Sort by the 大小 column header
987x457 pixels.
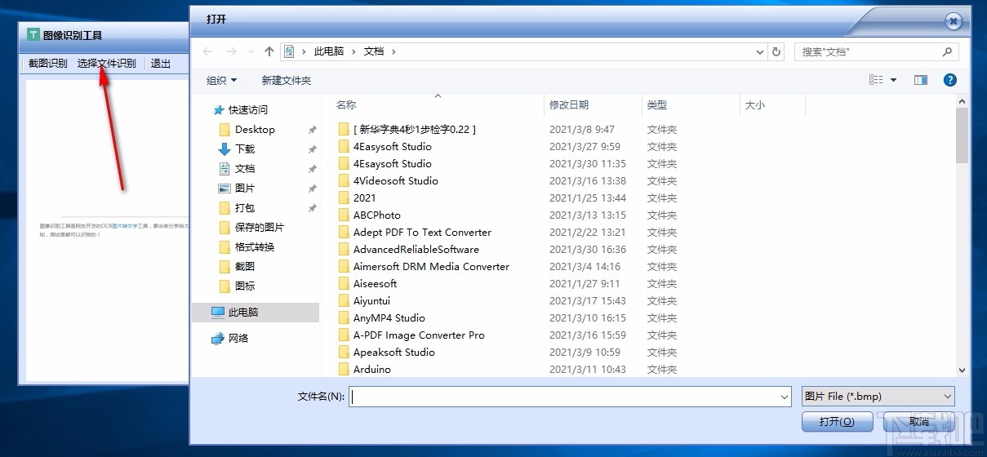(x=755, y=105)
